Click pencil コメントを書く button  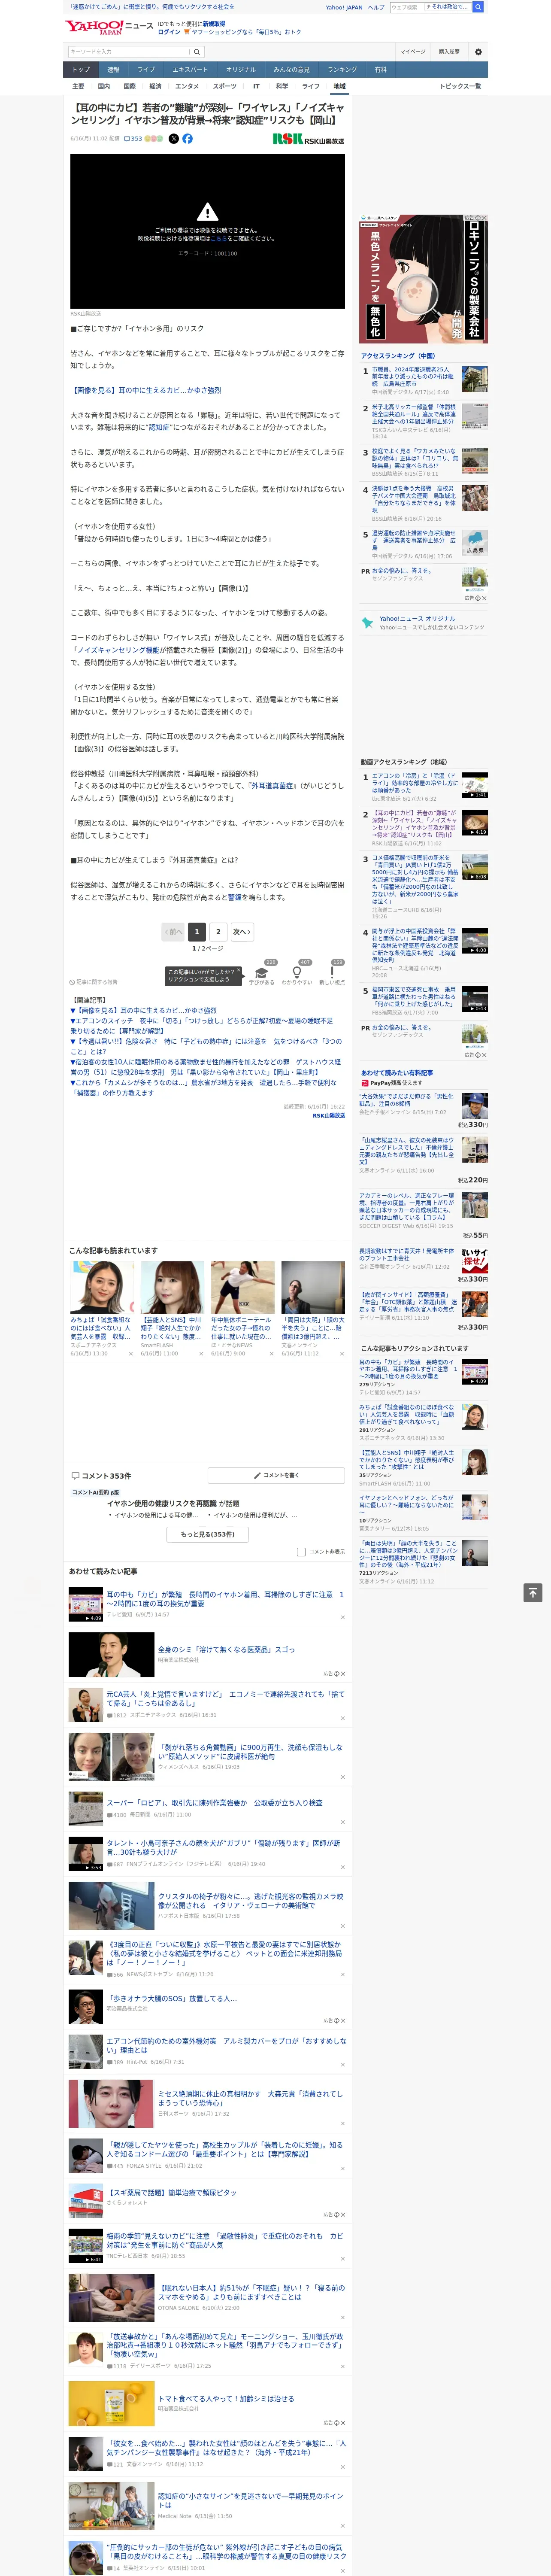click(277, 1475)
